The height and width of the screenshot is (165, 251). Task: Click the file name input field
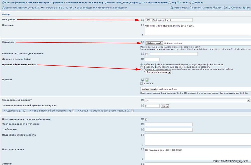coord(168,20)
